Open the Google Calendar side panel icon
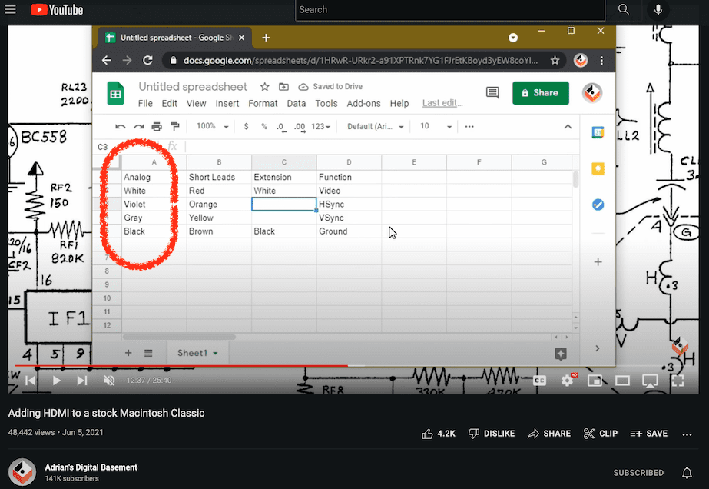709x489 pixels. point(598,133)
